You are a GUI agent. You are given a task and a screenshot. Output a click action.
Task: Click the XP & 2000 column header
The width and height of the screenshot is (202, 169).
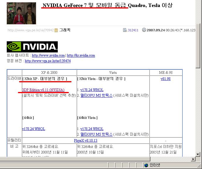pos(49,73)
